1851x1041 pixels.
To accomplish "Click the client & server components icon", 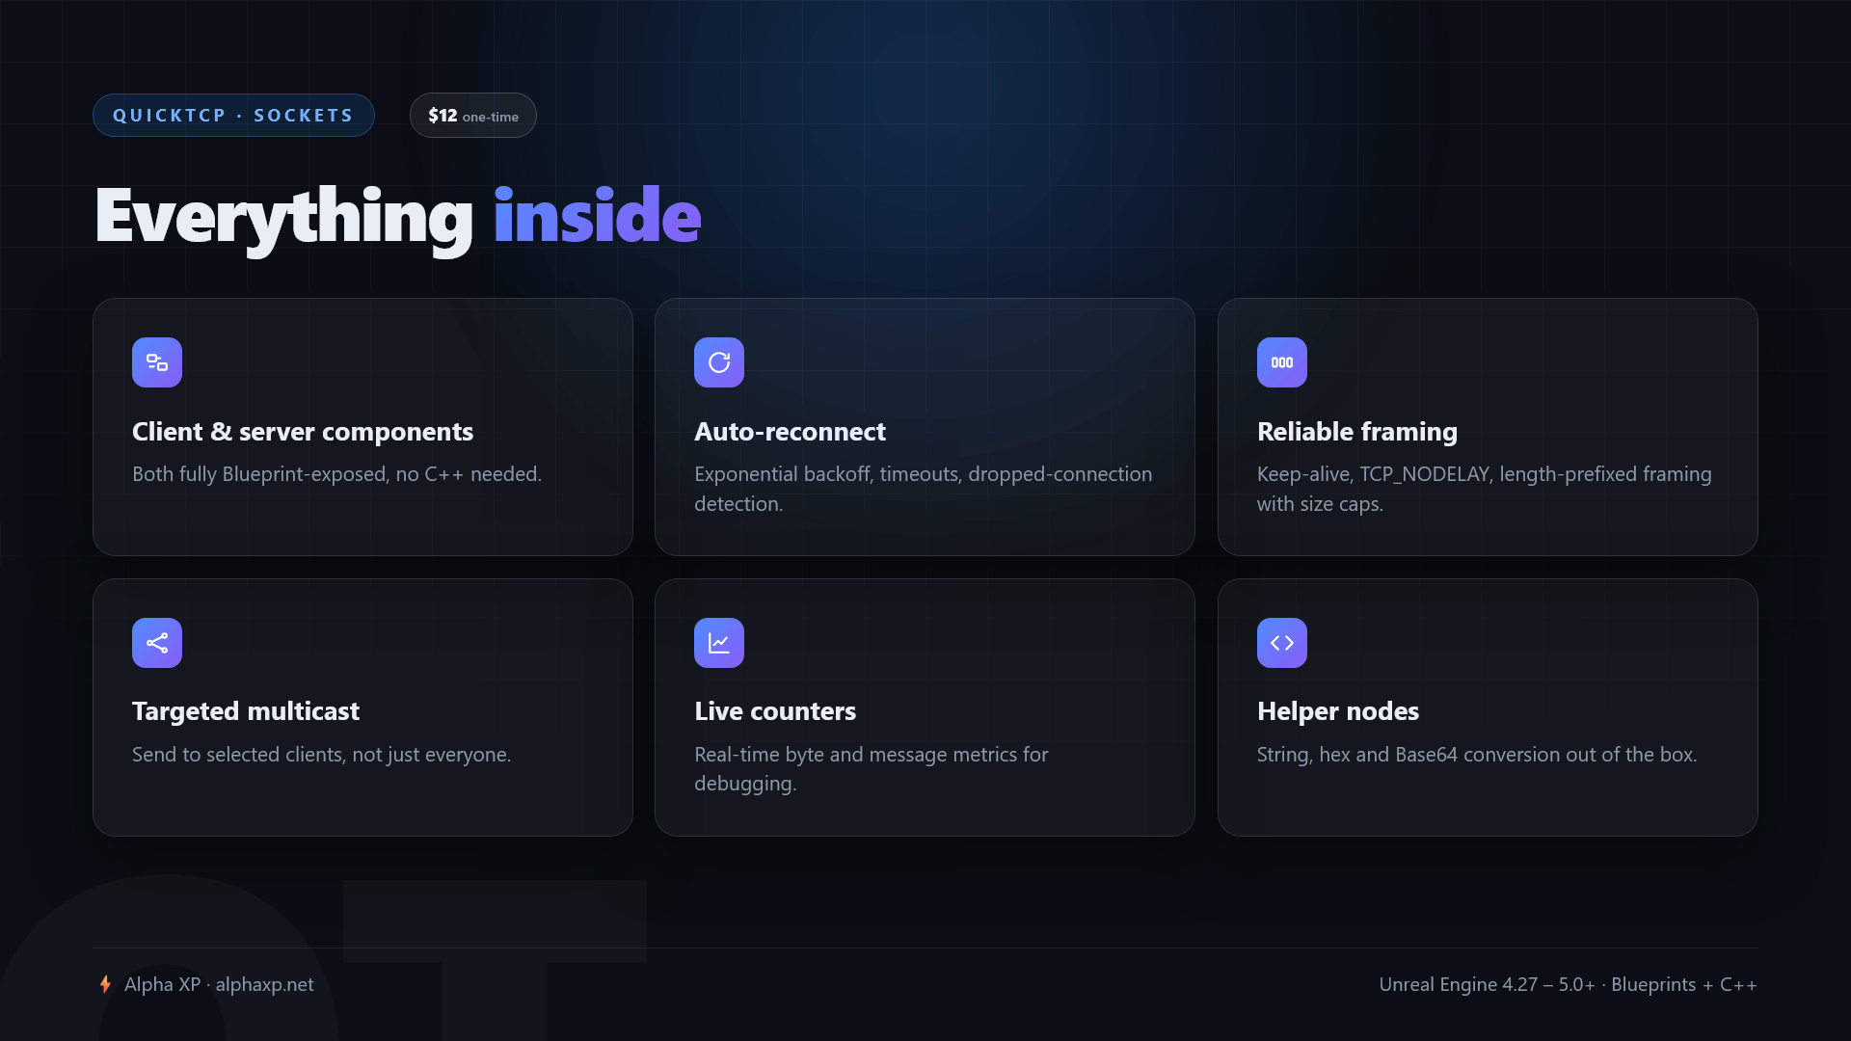I will pos(157,362).
